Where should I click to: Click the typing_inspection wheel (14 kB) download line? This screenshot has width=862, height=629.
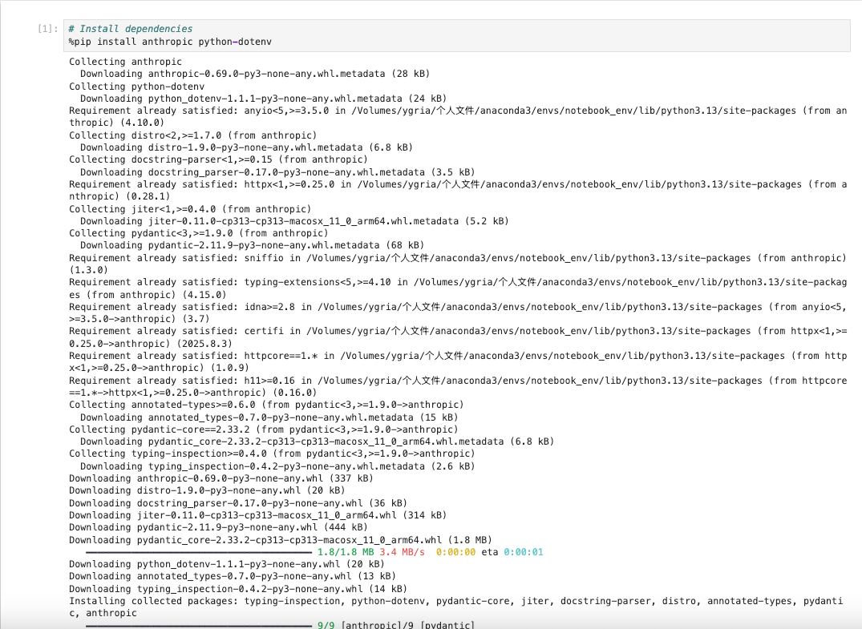click(232, 589)
